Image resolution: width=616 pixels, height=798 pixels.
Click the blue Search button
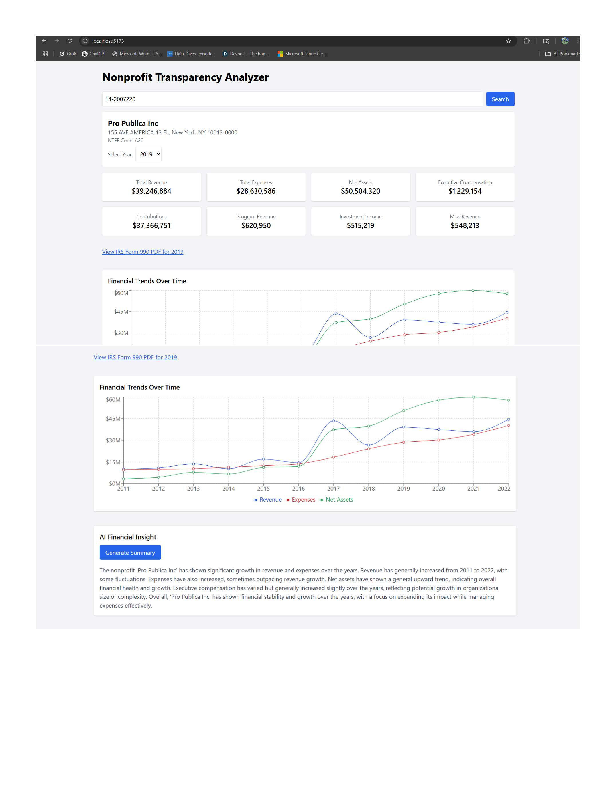point(500,99)
